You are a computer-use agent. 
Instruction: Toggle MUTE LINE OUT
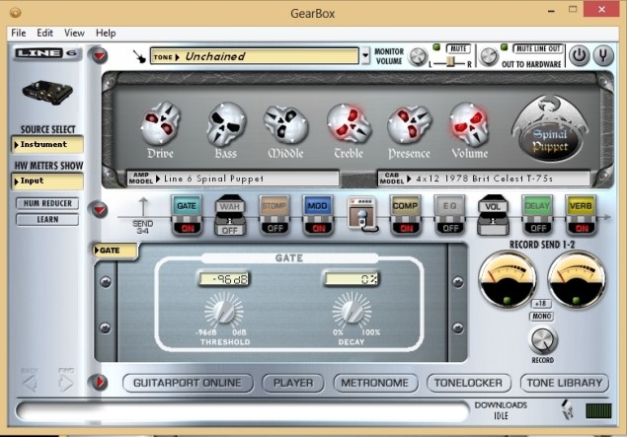(x=538, y=48)
